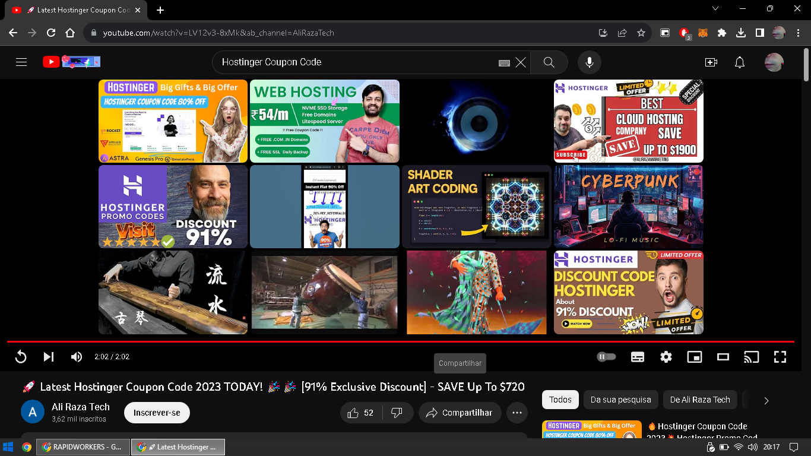This screenshot has height=456, width=811.
Task: Start voice search with microphone
Action: pos(590,62)
